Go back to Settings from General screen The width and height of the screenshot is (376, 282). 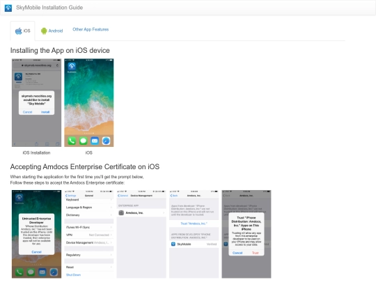(71, 196)
